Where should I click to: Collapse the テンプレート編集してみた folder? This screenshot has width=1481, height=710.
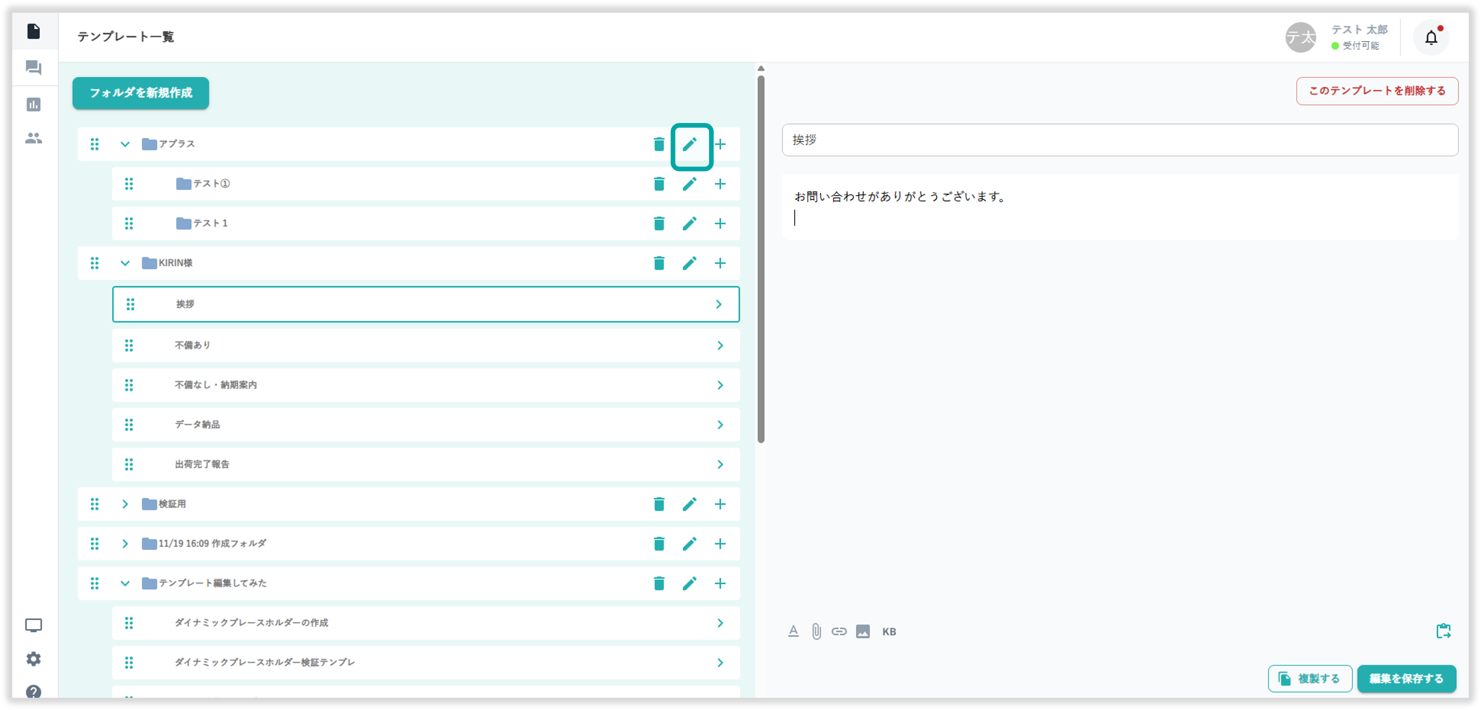[125, 583]
